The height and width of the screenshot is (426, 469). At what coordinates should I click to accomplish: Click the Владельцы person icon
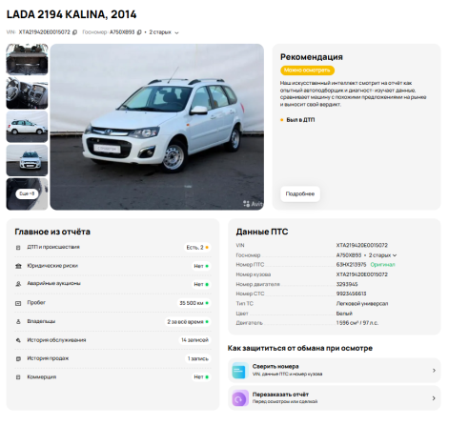coord(18,322)
